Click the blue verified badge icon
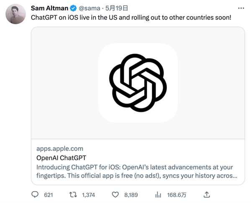The width and height of the screenshot is (251, 203). point(72,8)
